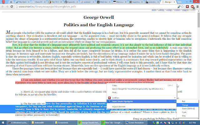Select Print... in the context menu
Image resolution: width=200 pixels, height=125 pixels.
(115, 92)
